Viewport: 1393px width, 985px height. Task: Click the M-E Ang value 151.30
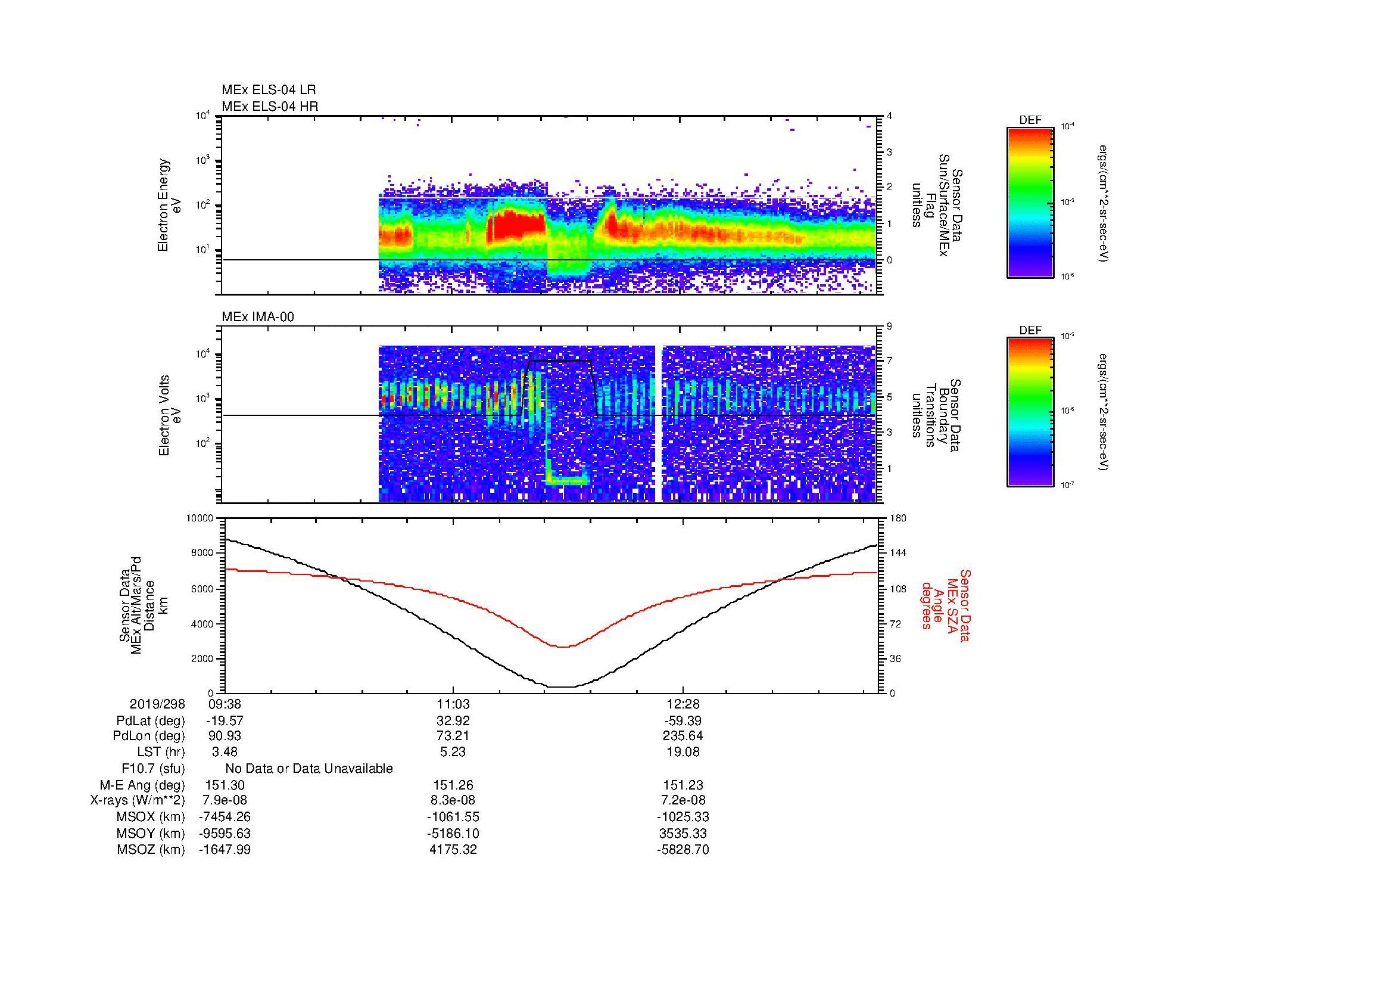pos(225,785)
